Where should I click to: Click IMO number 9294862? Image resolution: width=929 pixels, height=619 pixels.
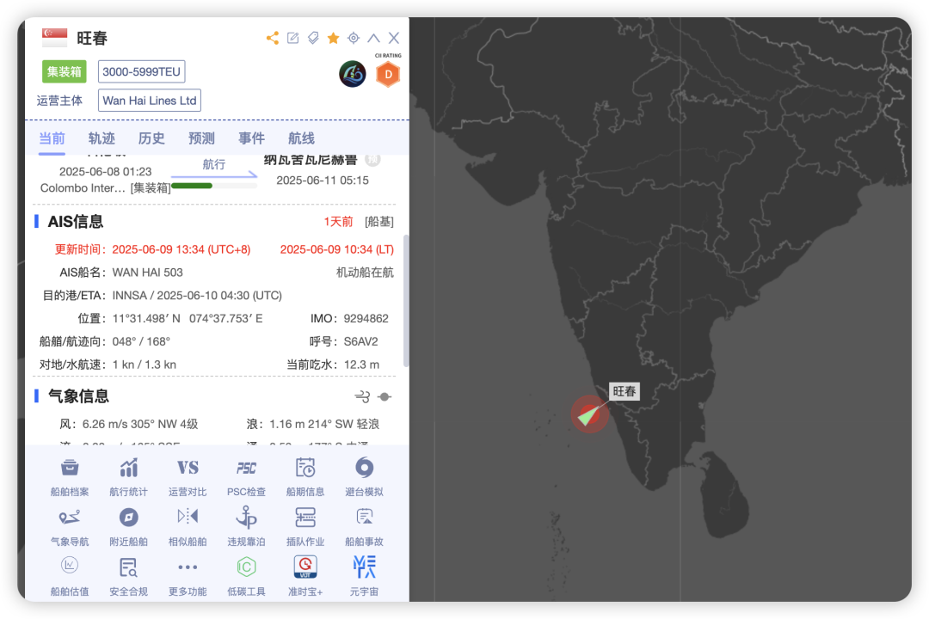366,319
